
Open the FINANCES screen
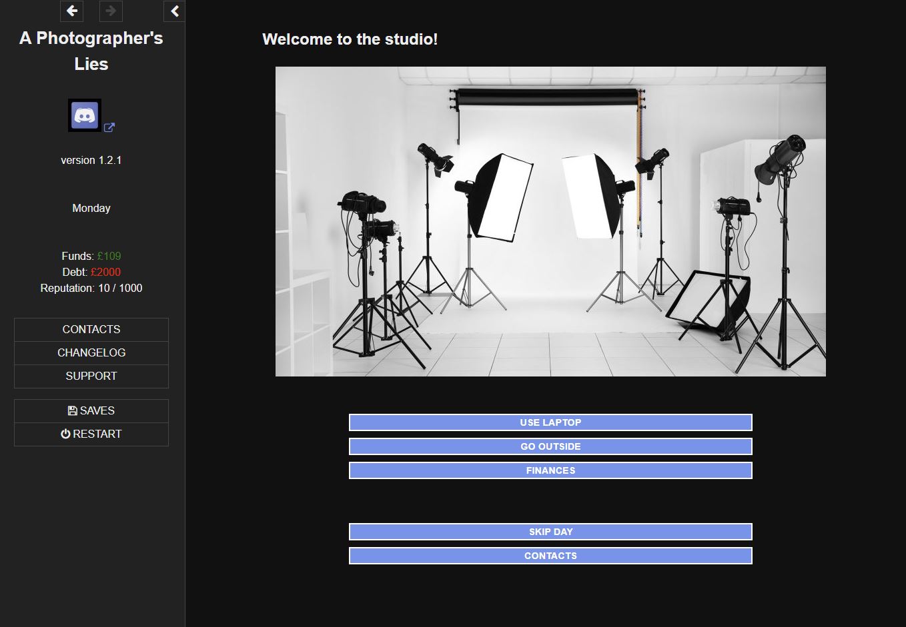550,470
